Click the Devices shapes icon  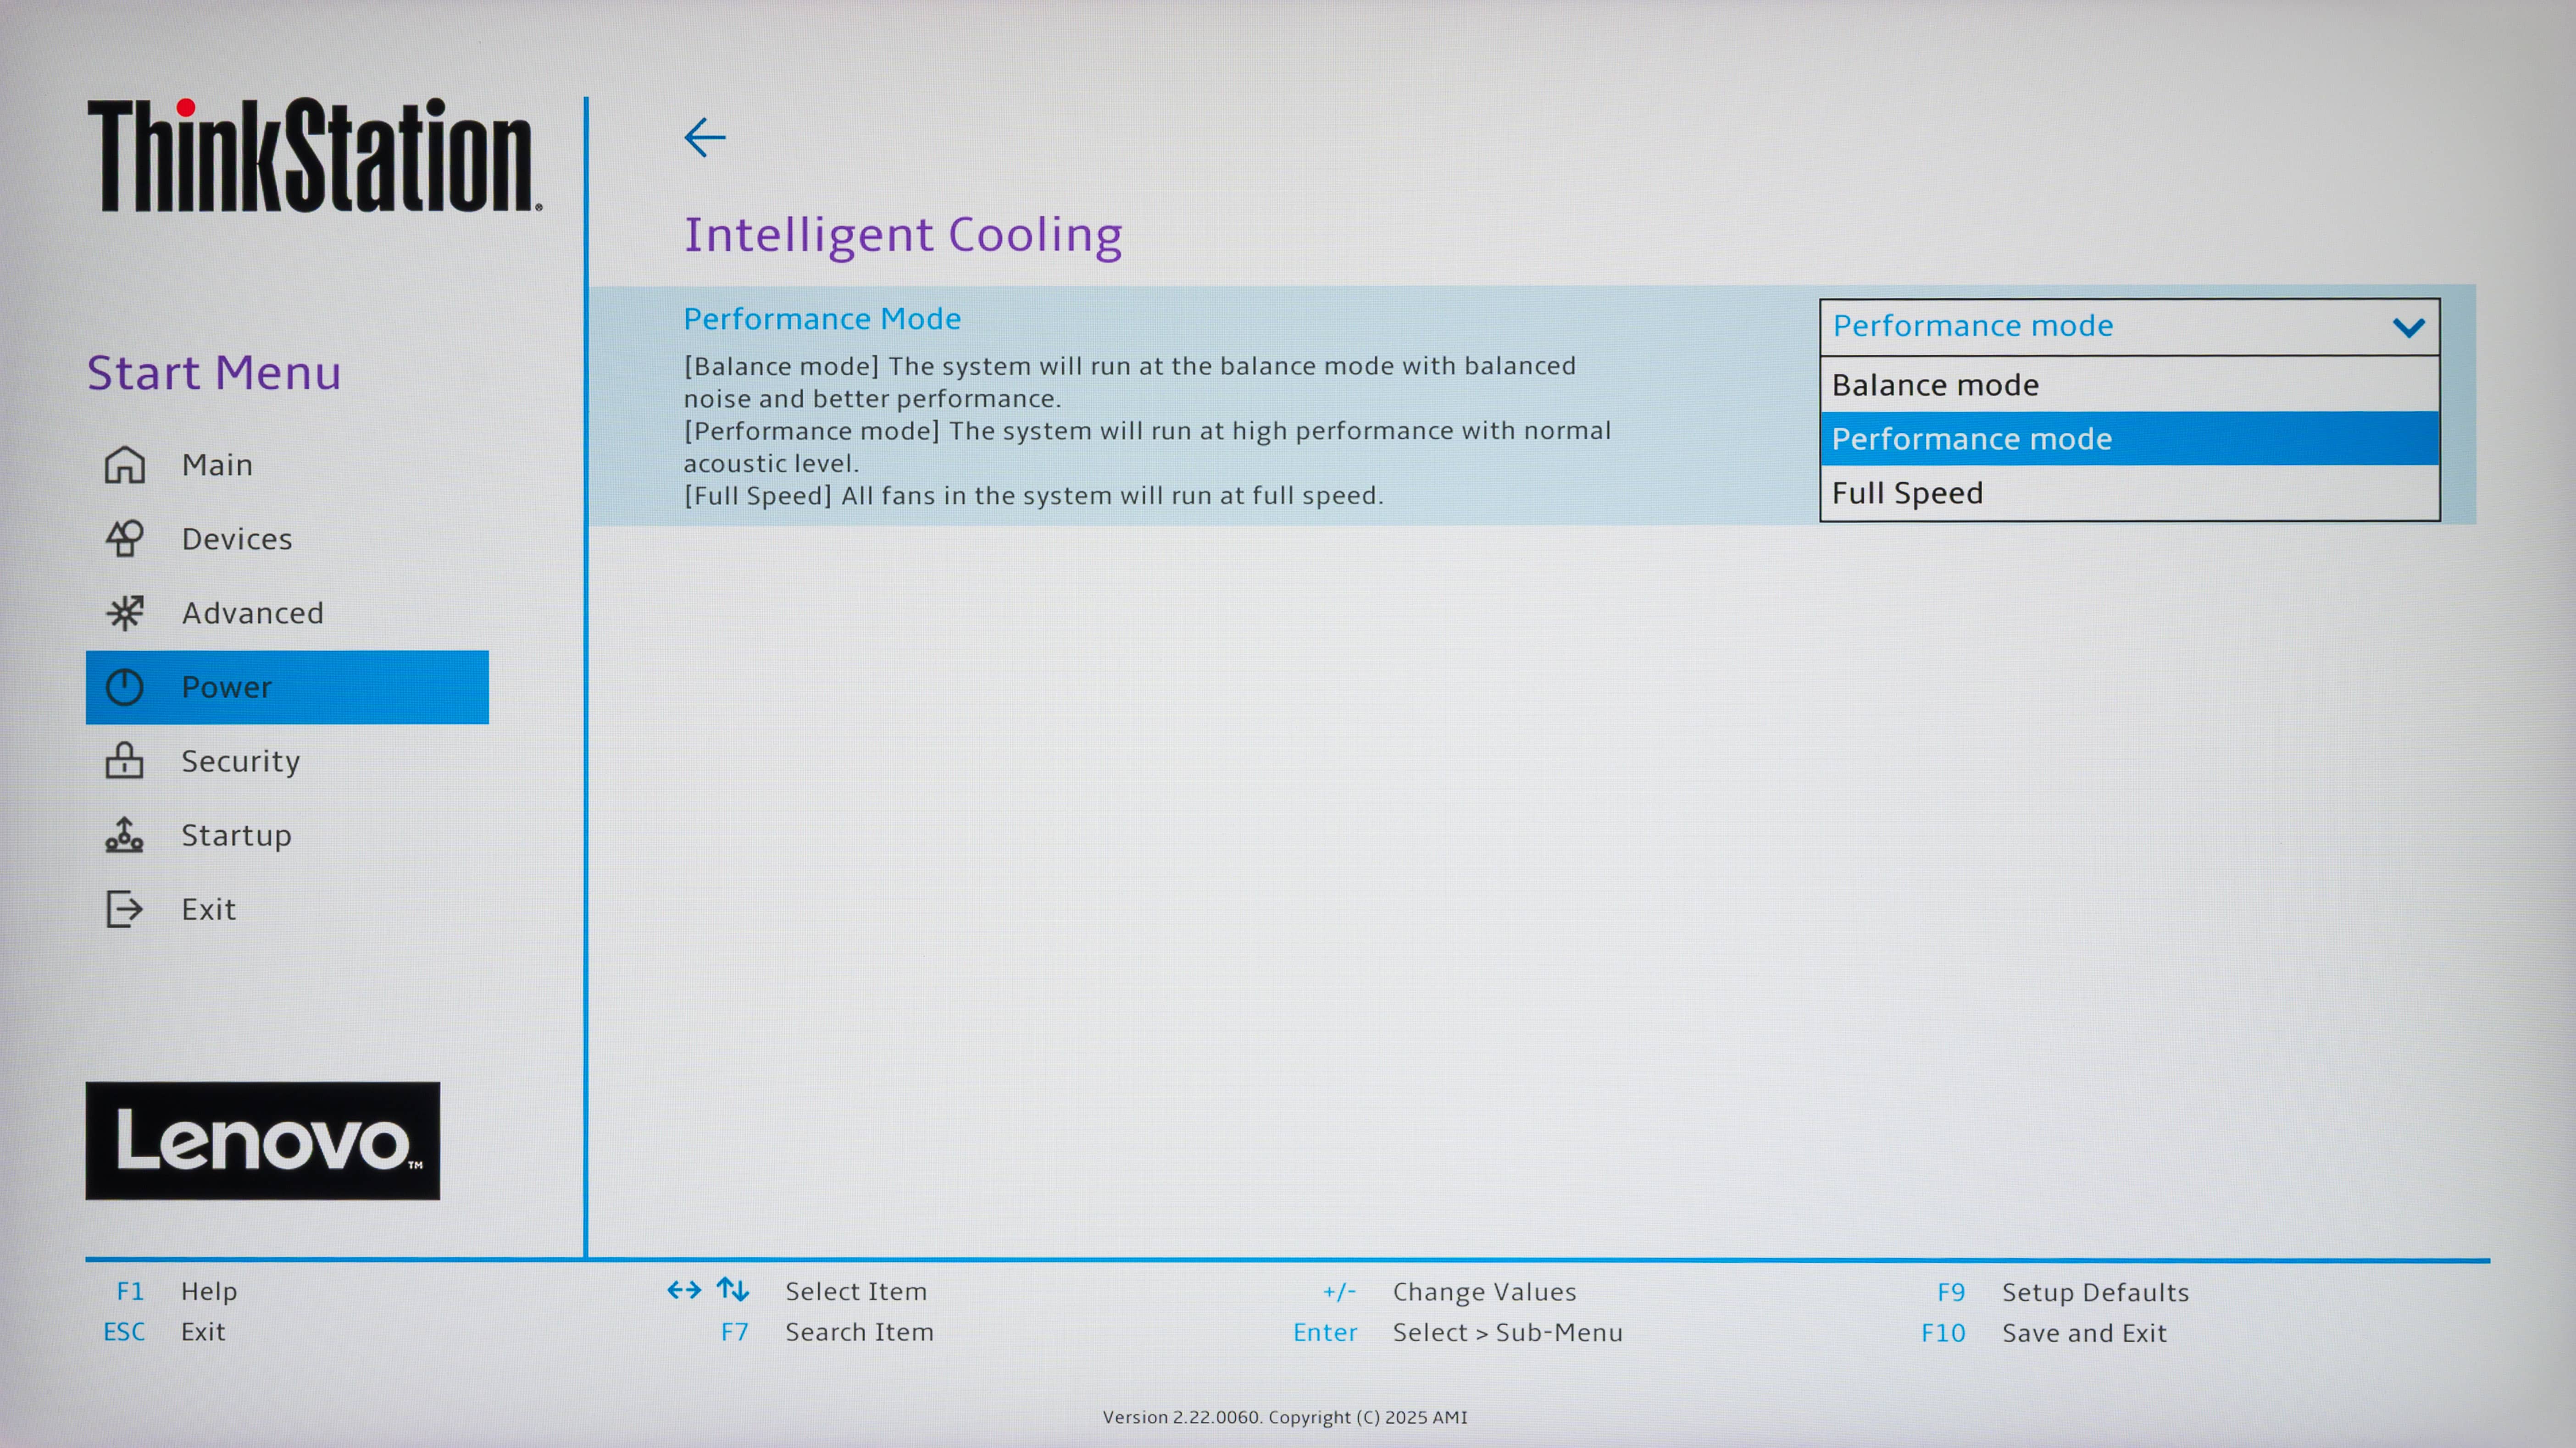[x=125, y=539]
